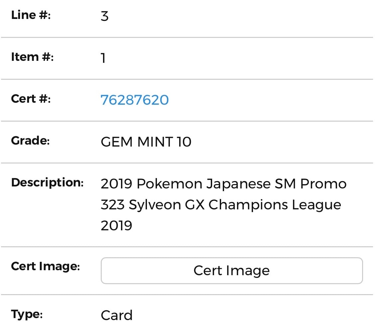Click the GEM MINT 10 grade text
The height and width of the screenshot is (336, 389).
coord(146,142)
